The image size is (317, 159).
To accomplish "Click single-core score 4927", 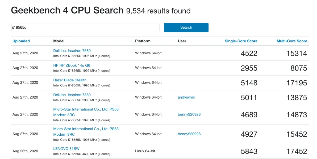I will pos(249,134).
